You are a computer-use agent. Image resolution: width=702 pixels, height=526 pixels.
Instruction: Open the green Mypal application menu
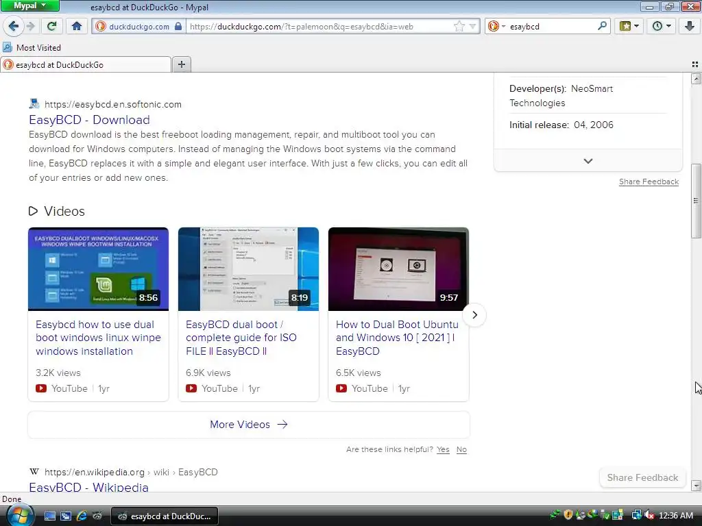coord(29,5)
